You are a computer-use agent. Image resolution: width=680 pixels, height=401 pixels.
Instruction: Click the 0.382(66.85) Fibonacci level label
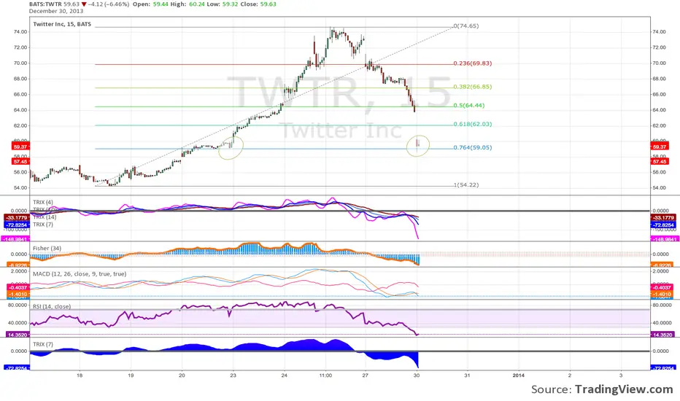coord(473,87)
